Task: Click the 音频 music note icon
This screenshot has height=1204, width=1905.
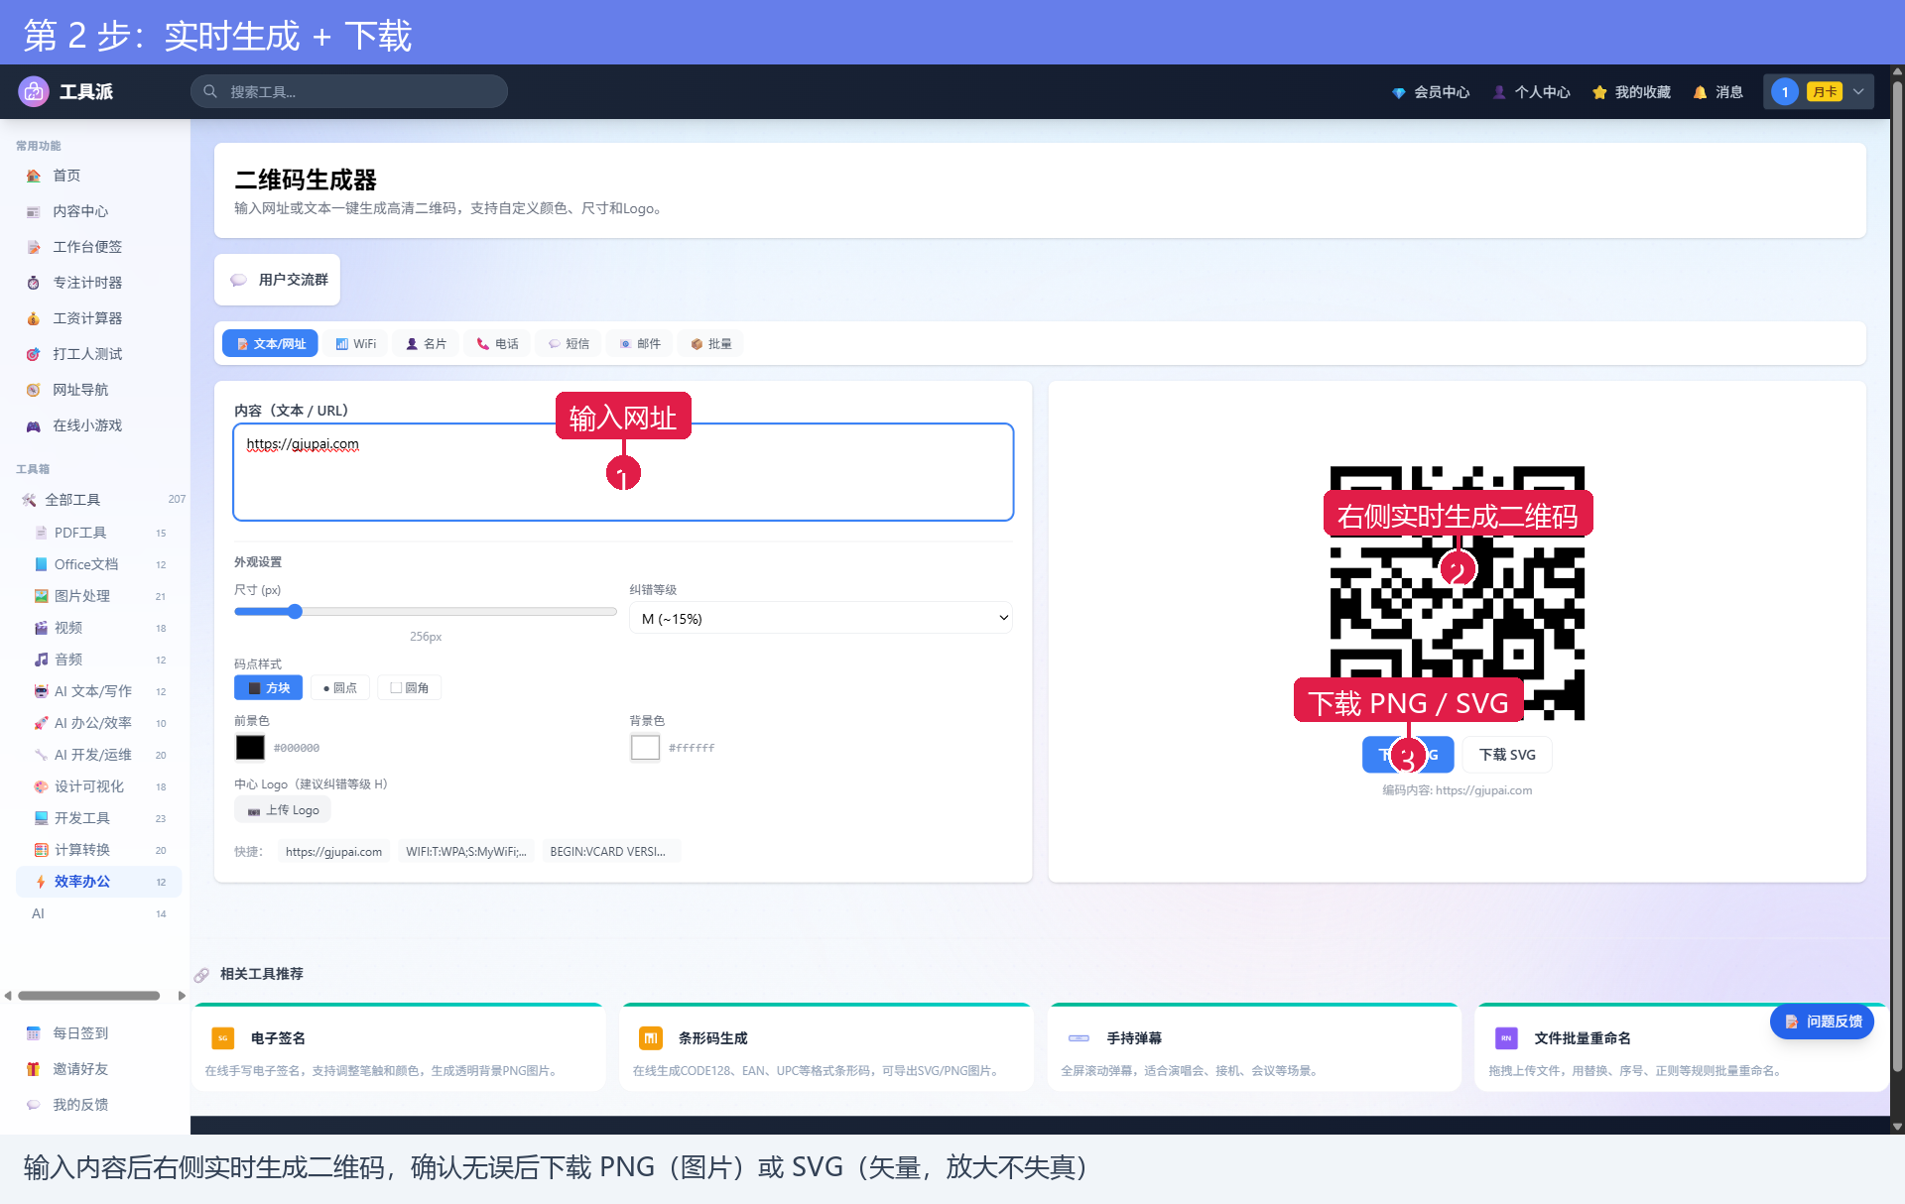Action: [41, 660]
